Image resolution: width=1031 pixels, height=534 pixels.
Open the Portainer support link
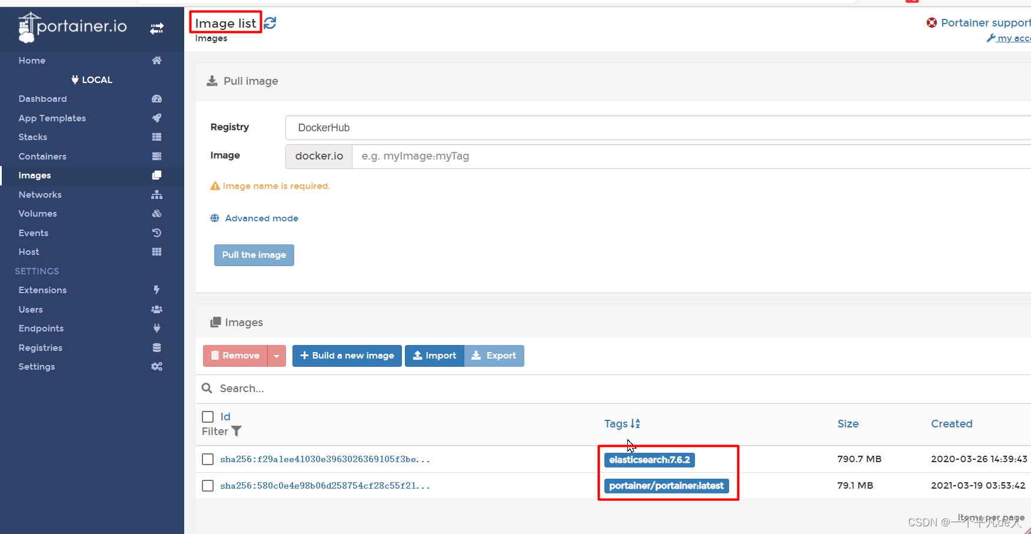(986, 22)
